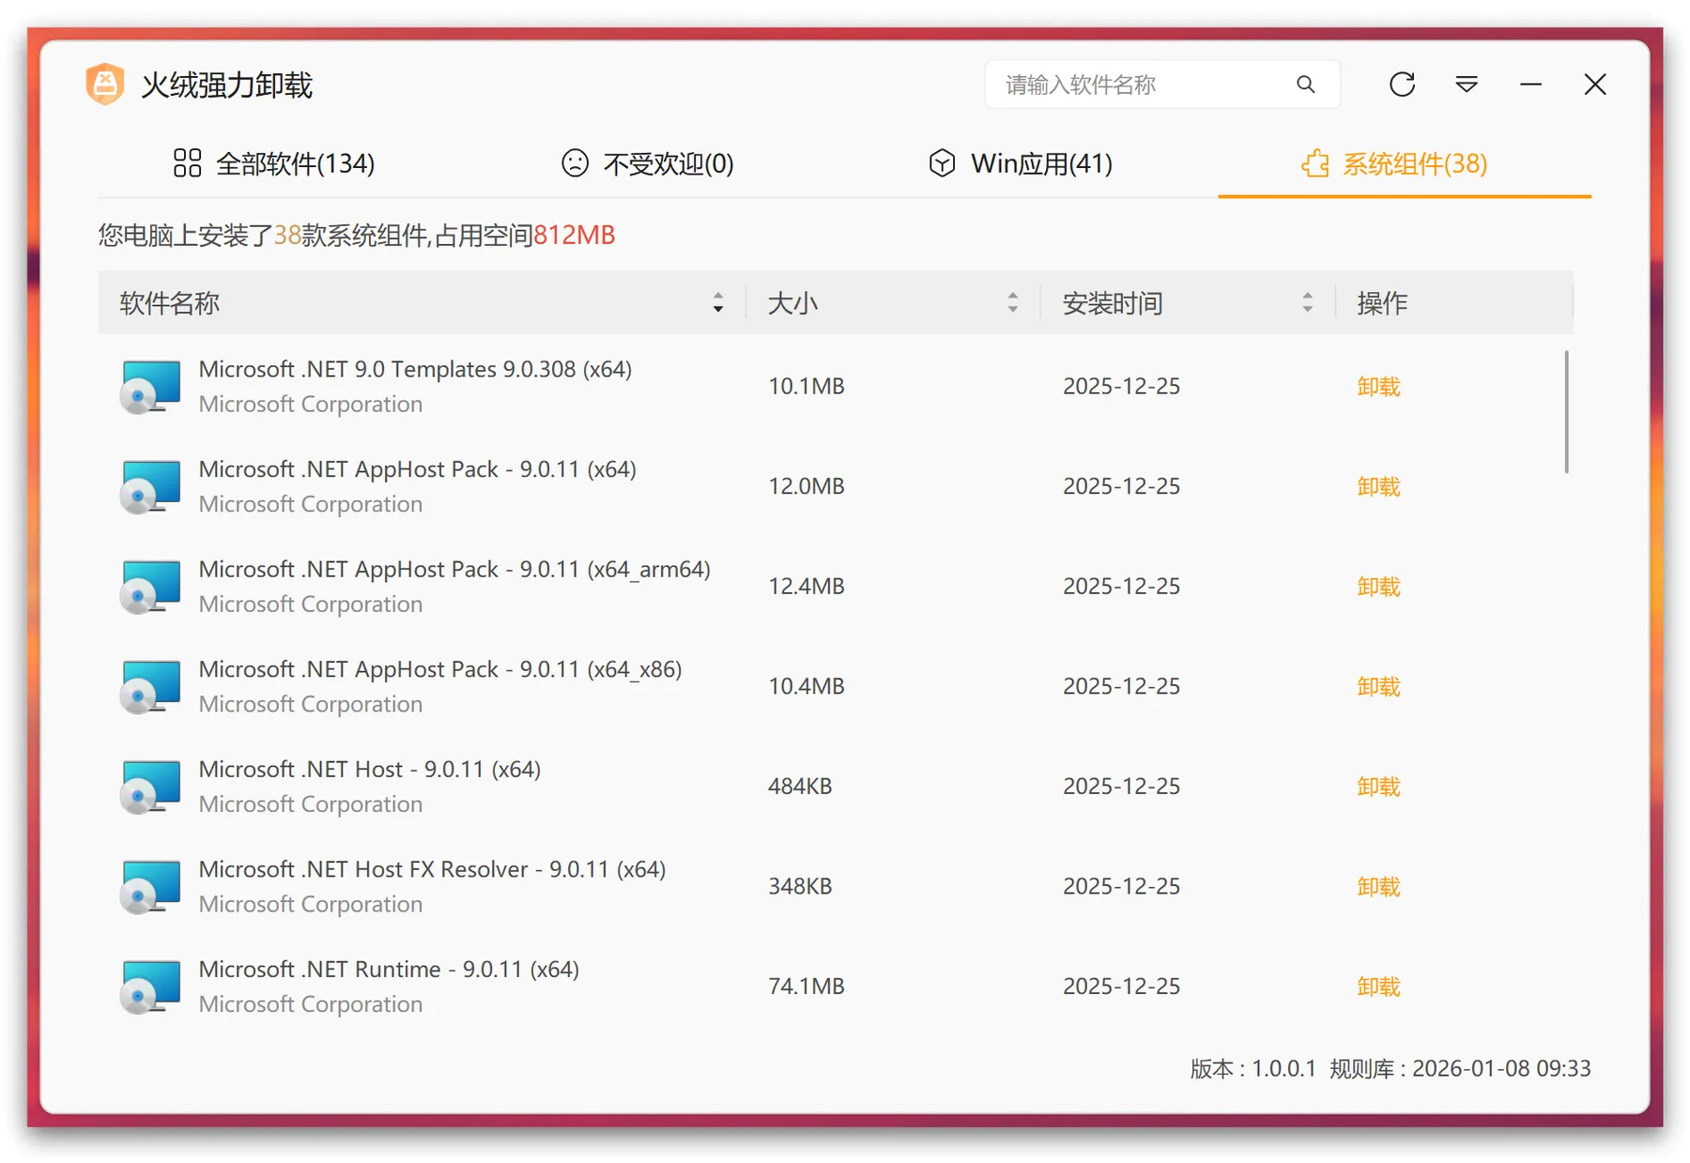Click the refresh icon in title bar
The image size is (1690, 1163).
[x=1402, y=84]
